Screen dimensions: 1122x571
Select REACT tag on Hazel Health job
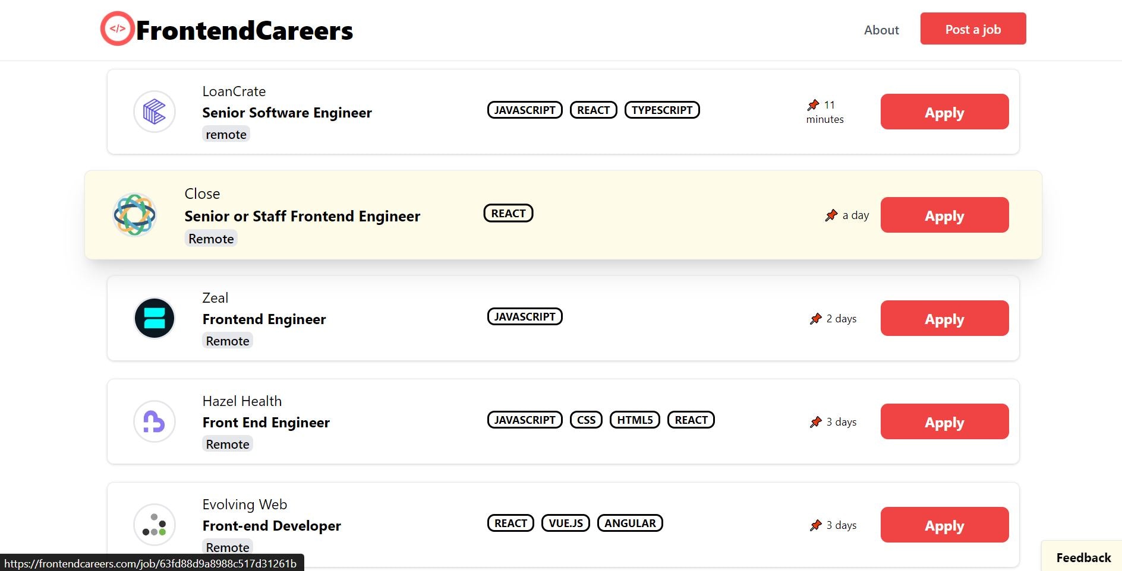click(691, 420)
